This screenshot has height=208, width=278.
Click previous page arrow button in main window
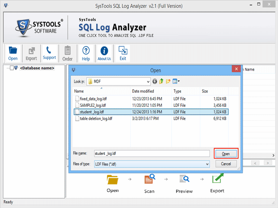255,163
